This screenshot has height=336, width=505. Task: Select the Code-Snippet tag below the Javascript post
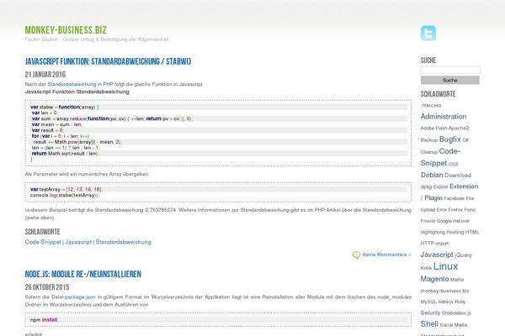tap(43, 242)
